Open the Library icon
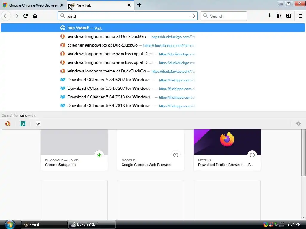 [x=279, y=16]
